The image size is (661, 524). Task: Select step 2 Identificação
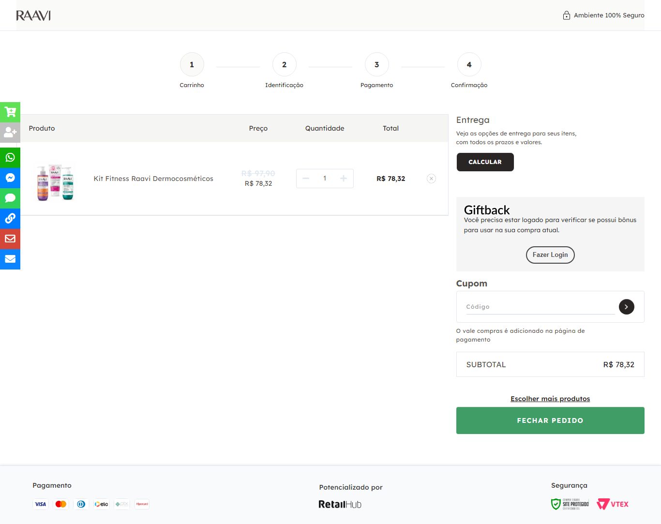point(284,64)
